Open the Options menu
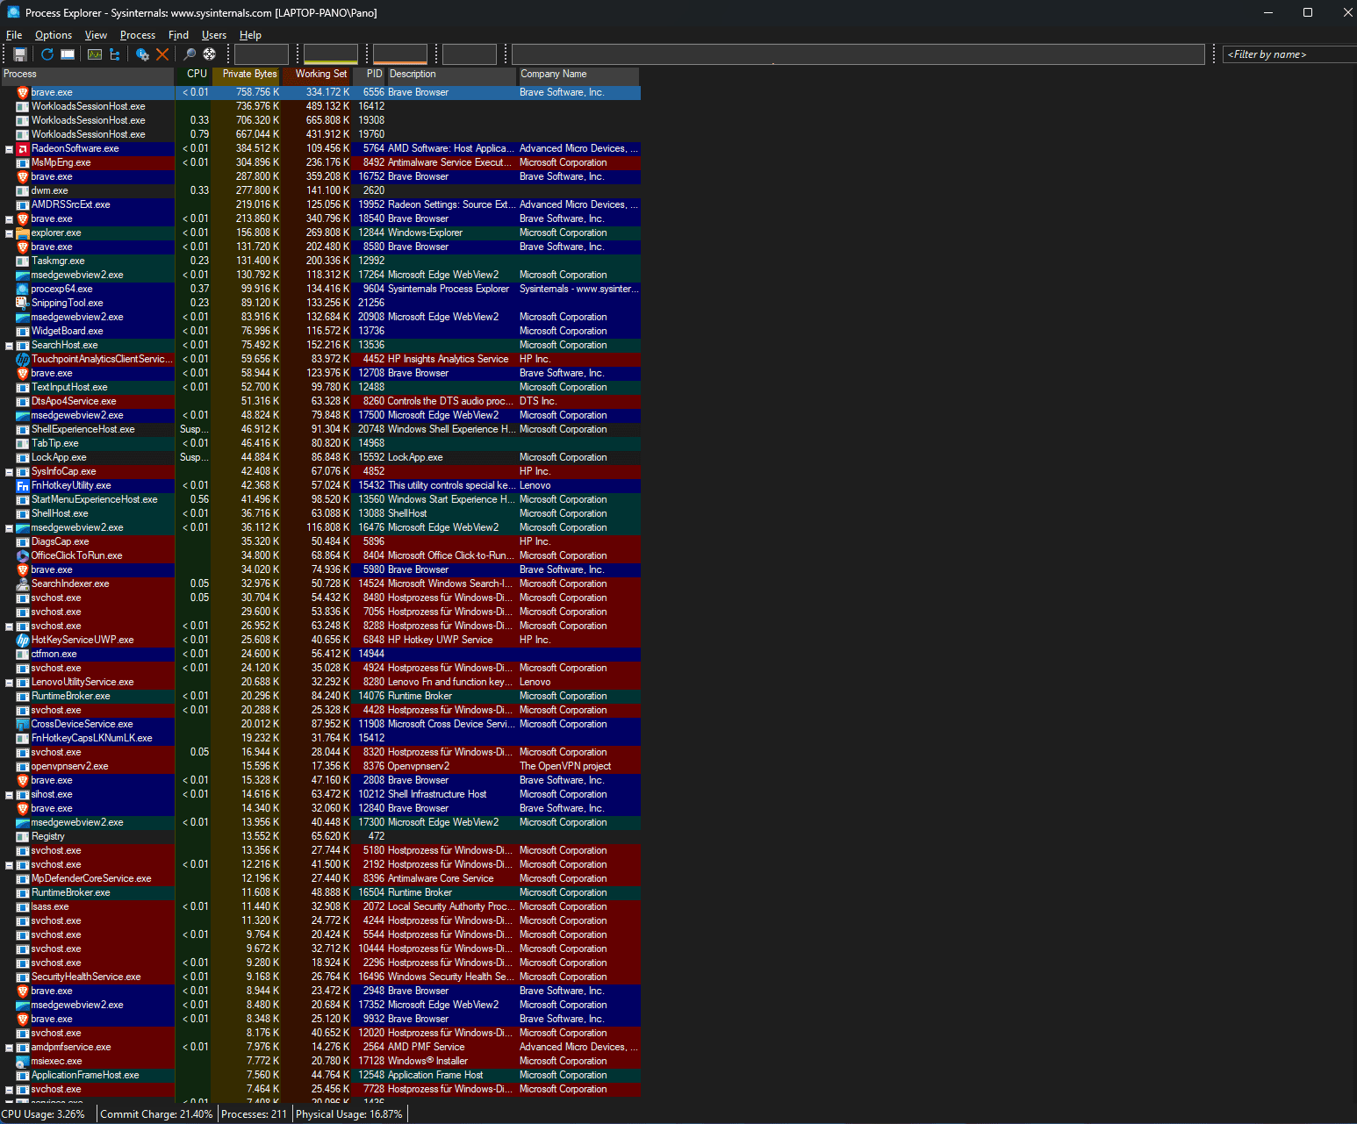 (x=54, y=35)
